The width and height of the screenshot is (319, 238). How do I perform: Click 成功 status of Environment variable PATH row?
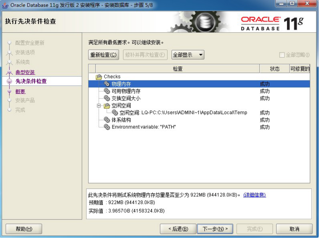[265, 127]
